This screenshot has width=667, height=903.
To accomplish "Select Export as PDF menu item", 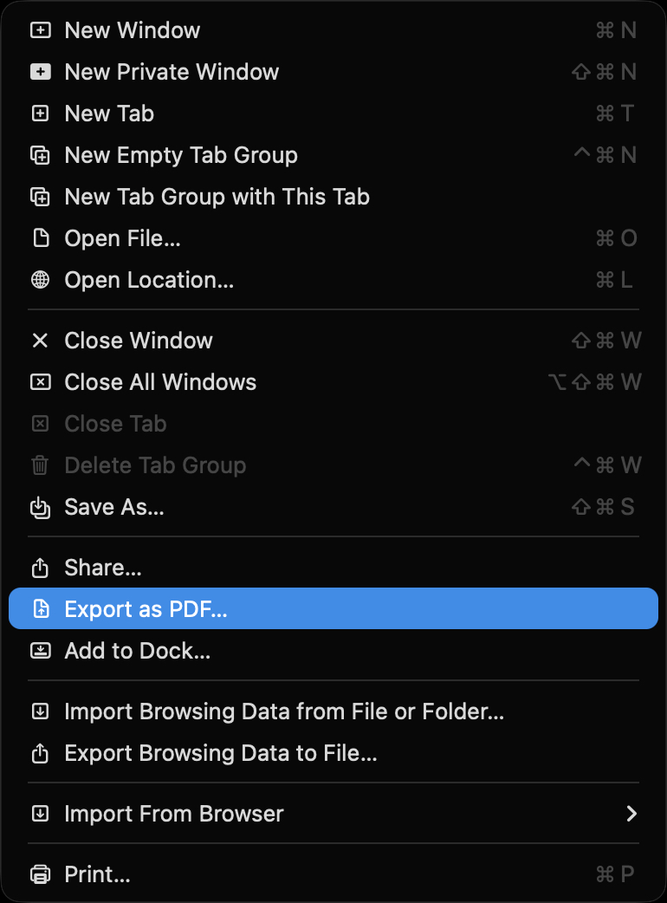I will tap(146, 609).
